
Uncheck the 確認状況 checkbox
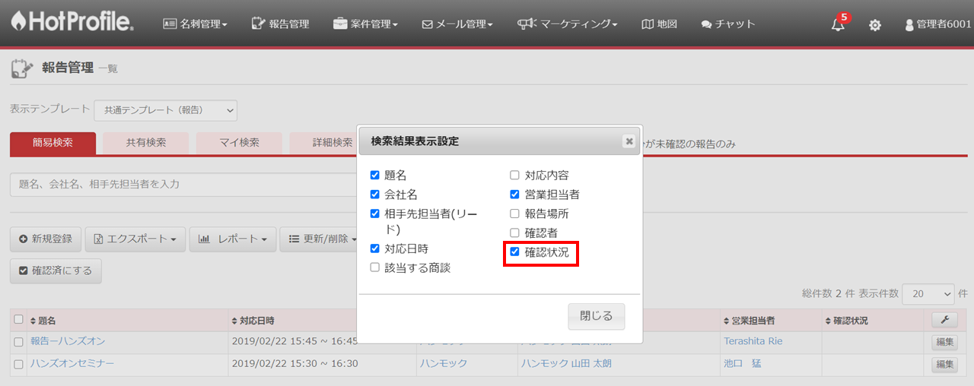pos(515,252)
